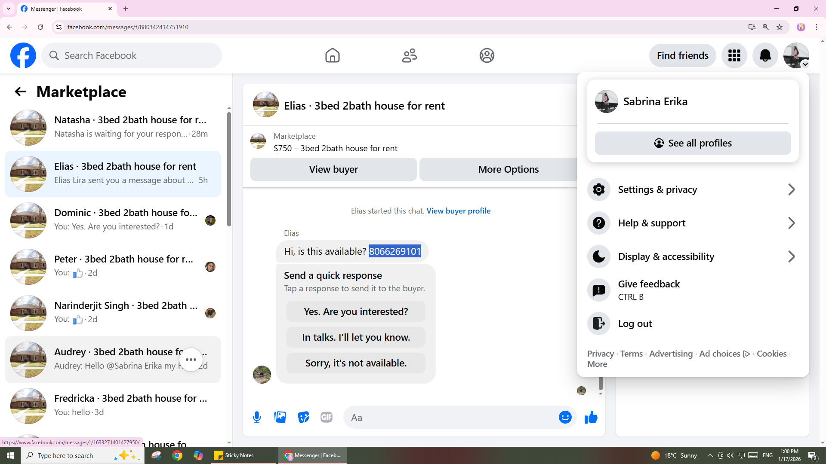The width and height of the screenshot is (826, 464).
Task: Go back with the Marketplace arrow
Action: tap(20, 92)
